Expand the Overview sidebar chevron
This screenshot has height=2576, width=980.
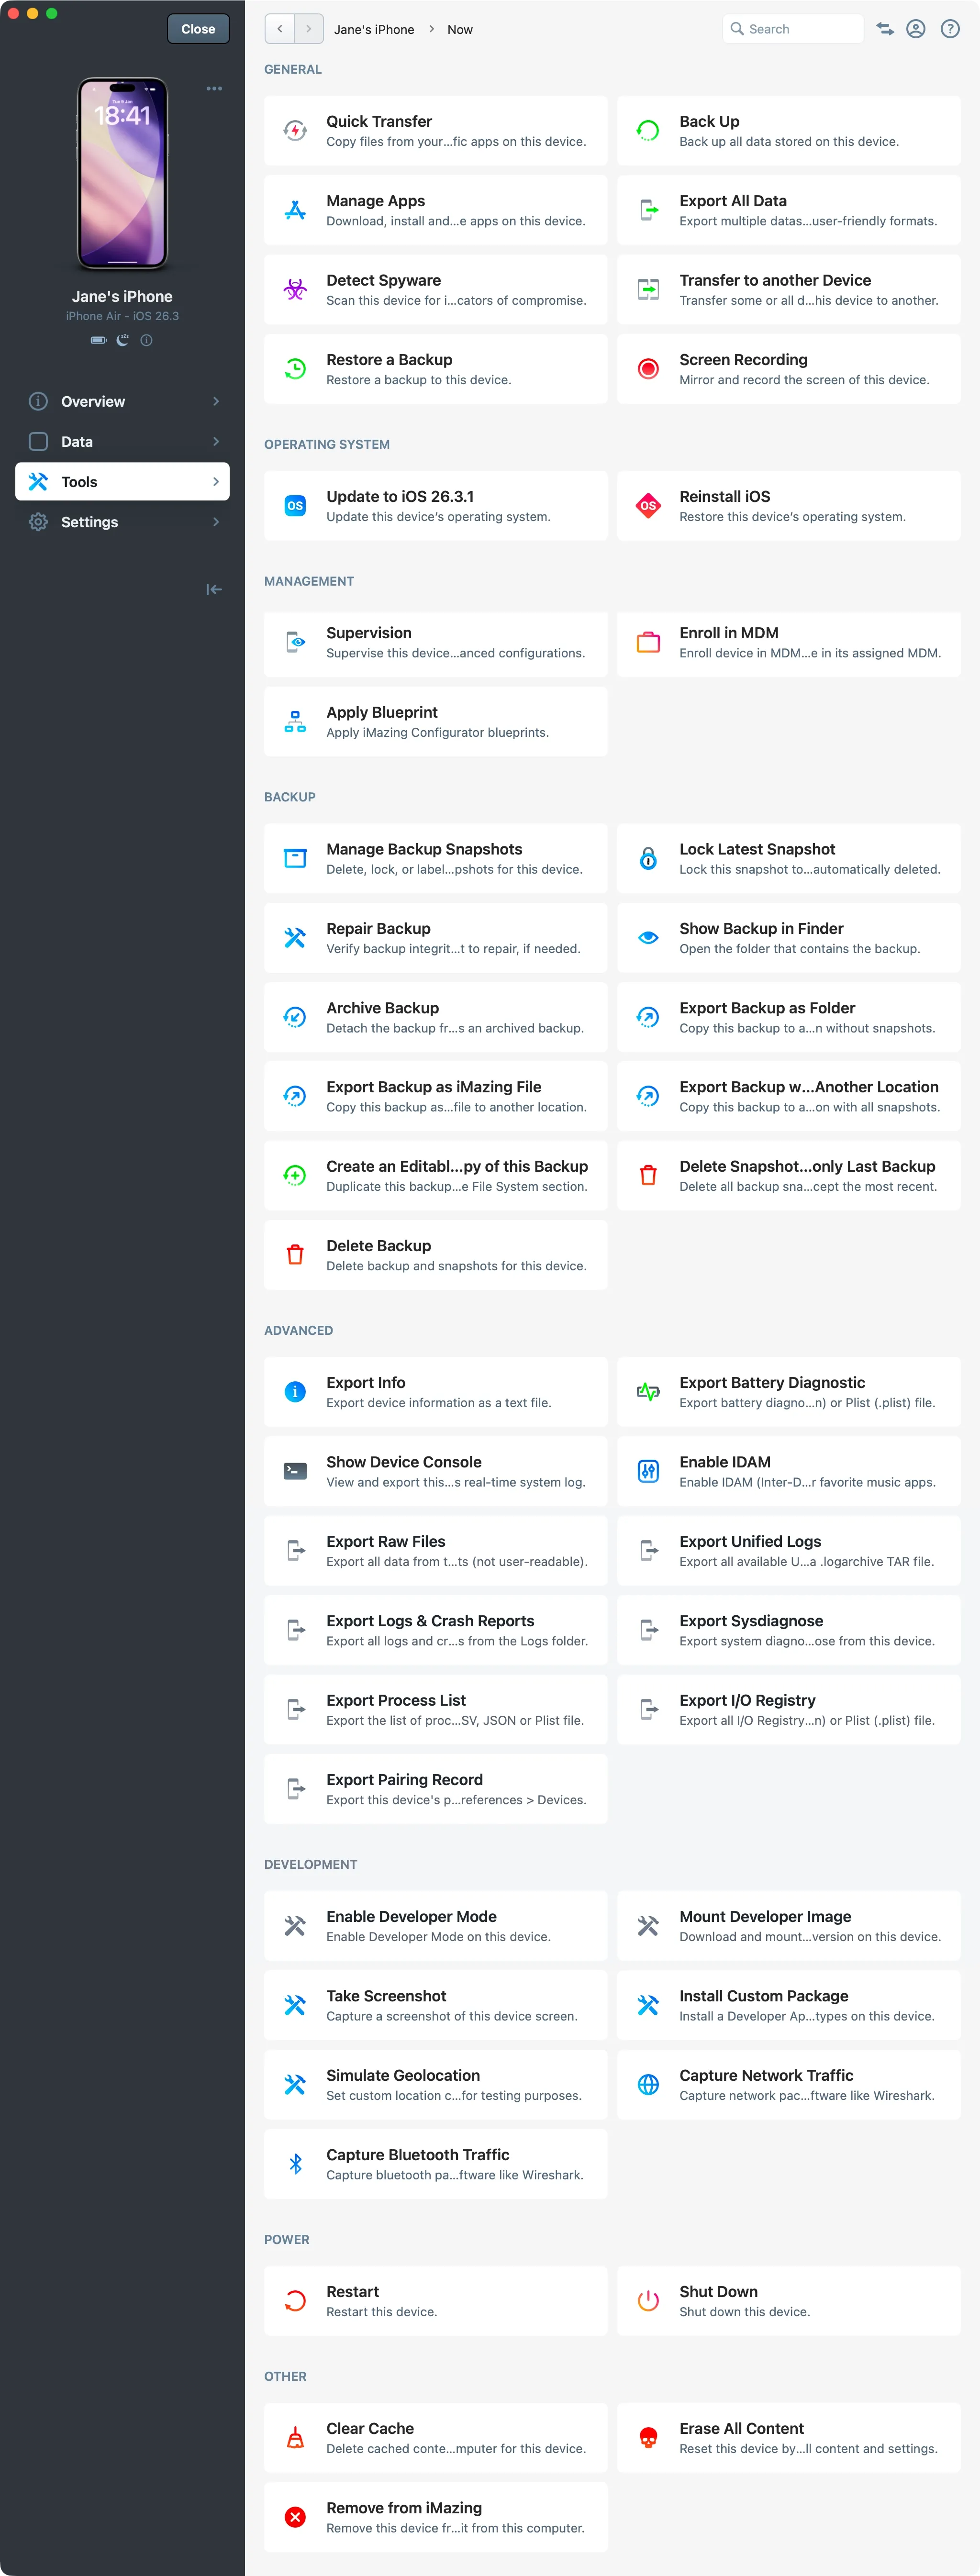(x=216, y=401)
